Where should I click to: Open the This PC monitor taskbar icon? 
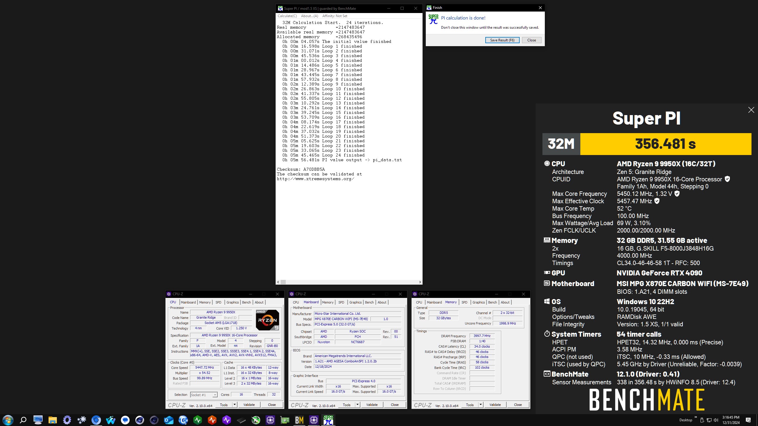38,420
